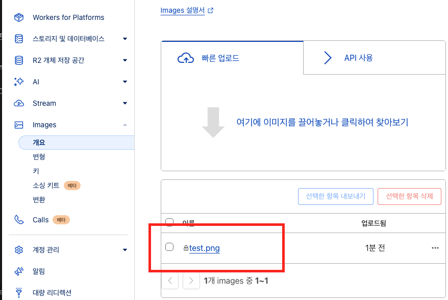Collapse the Images sidebar section
Screen dimensions: 448x300
[125, 125]
